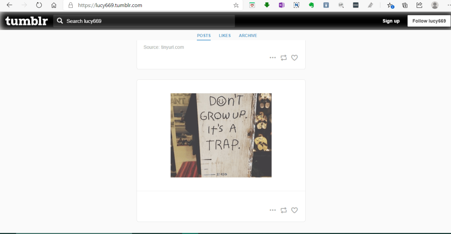Screen dimensions: 451x234
Task: Select the Posts tab
Action: 204,36
